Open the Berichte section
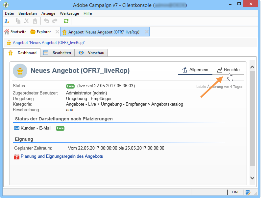This screenshot has height=205, width=266. coord(228,70)
